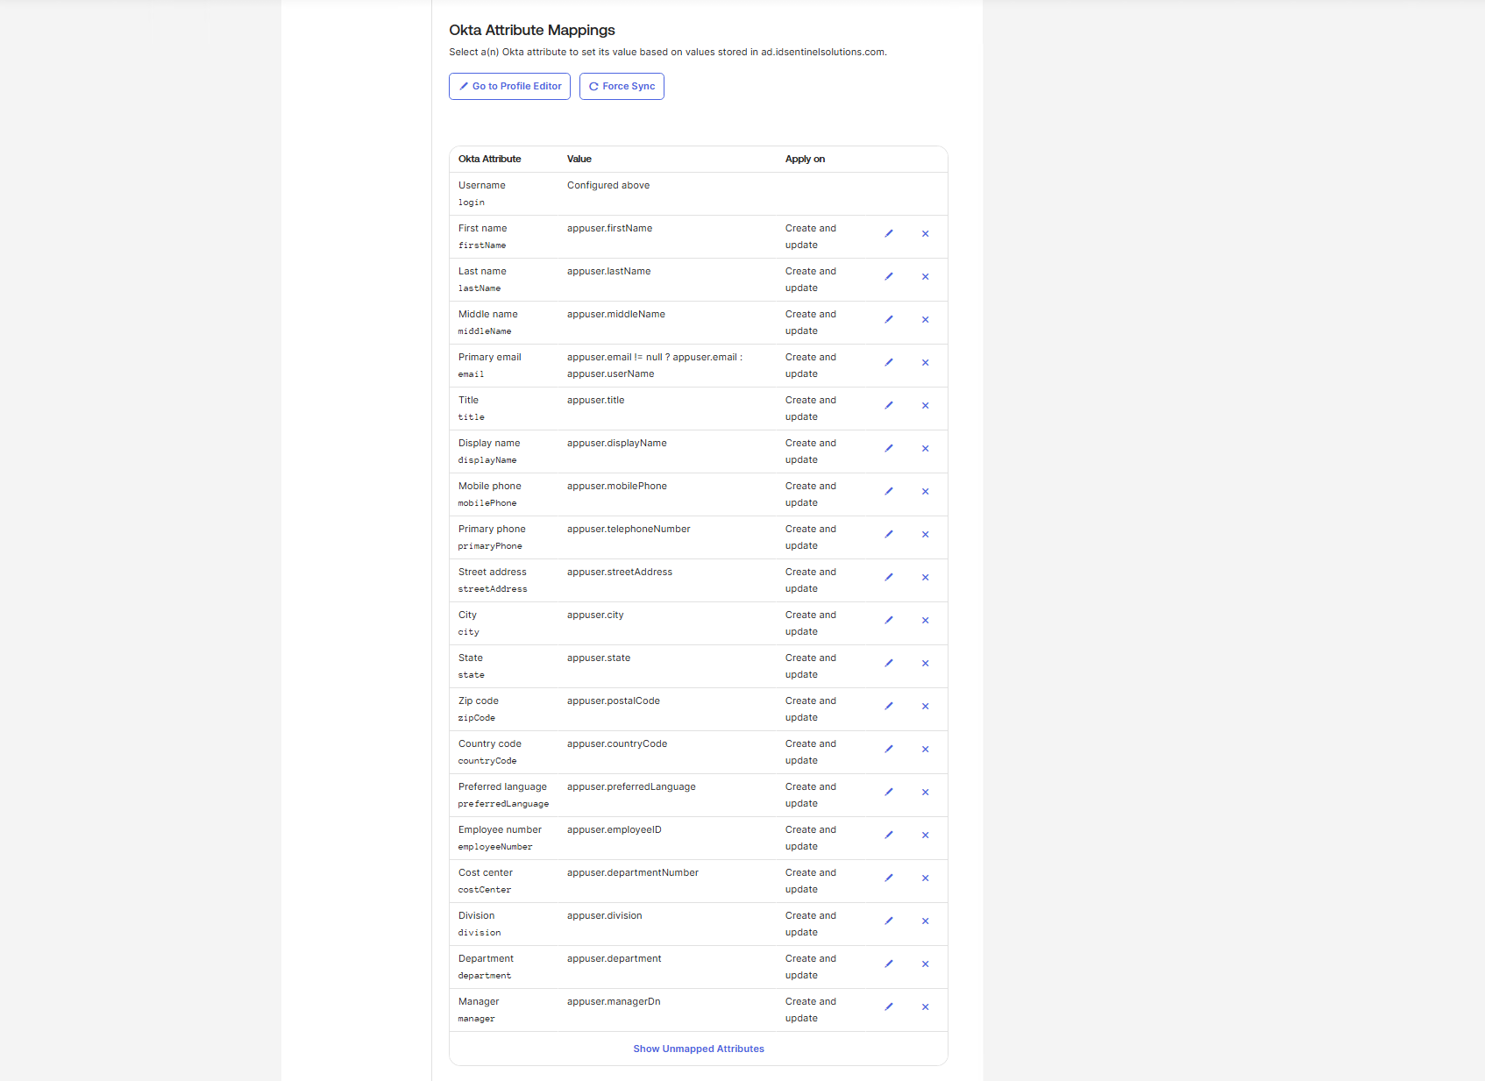
Task: Click the Apply on column header
Action: click(805, 159)
